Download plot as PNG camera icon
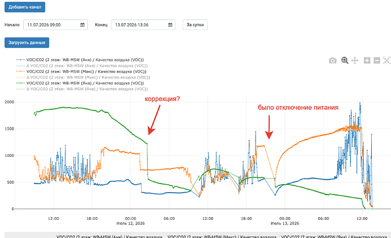The width and height of the screenshot is (391, 238). pos(333,61)
